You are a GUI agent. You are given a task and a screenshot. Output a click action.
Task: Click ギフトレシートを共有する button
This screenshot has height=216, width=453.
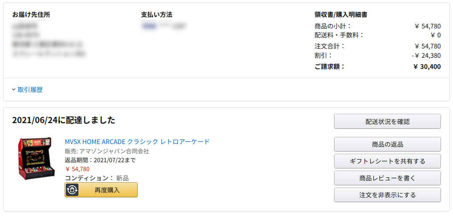coord(387,161)
